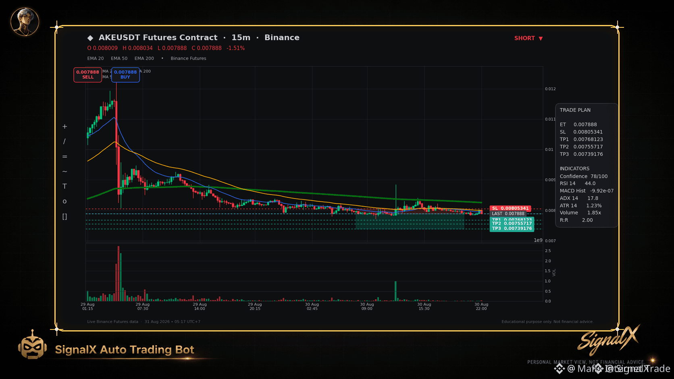Click the ATR 14 value 1.23%
This screenshot has height=379, width=674.
pyautogui.click(x=594, y=205)
